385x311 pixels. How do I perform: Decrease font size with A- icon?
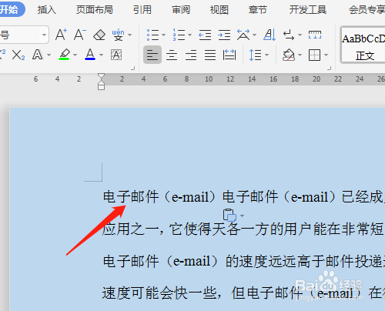80,35
